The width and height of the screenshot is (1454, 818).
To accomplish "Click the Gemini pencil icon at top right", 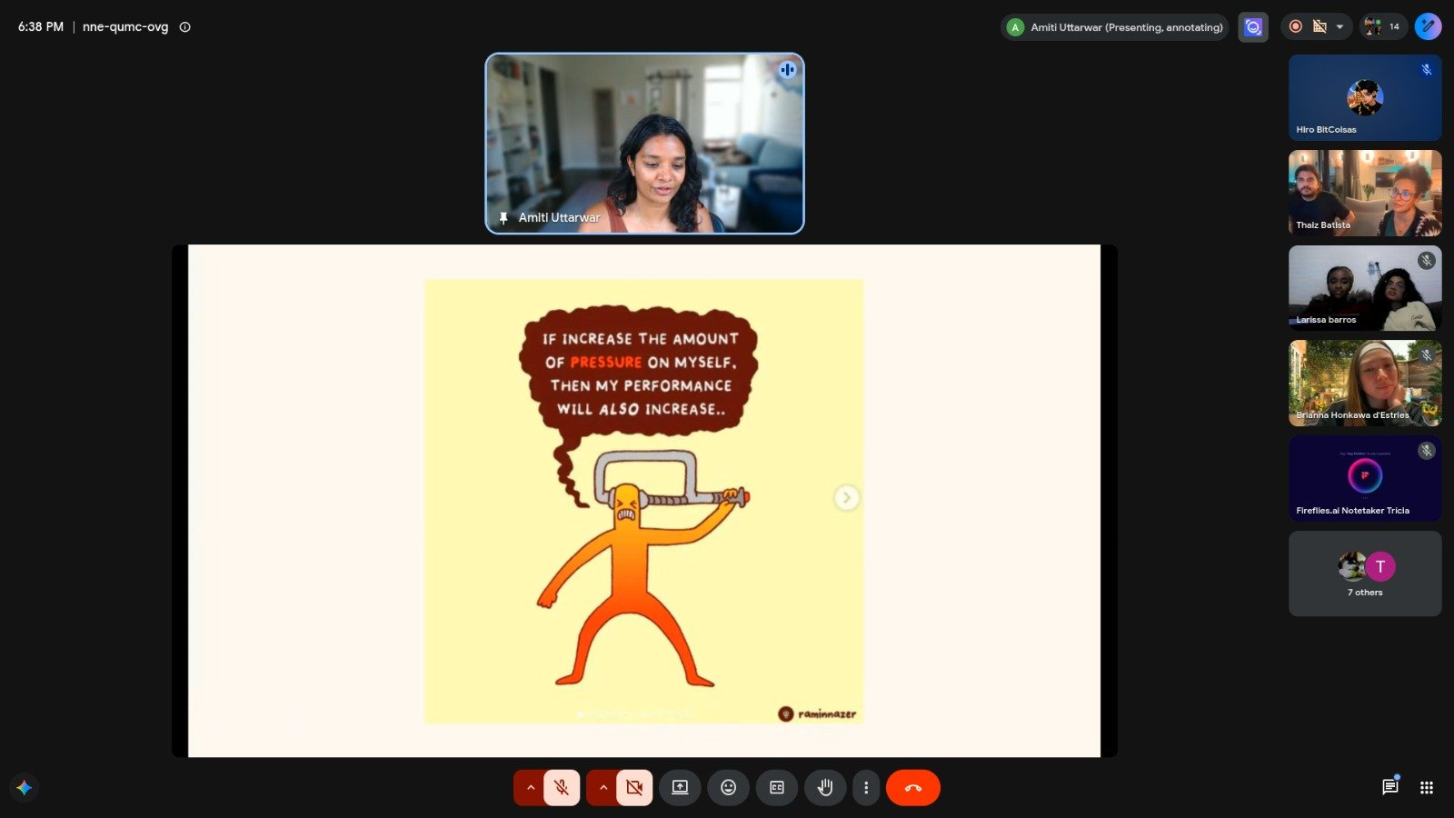I will 1428,26.
